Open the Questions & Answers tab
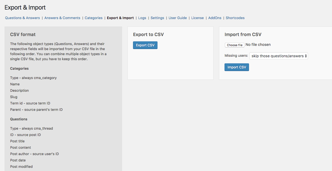The image size is (332, 171). point(22,18)
